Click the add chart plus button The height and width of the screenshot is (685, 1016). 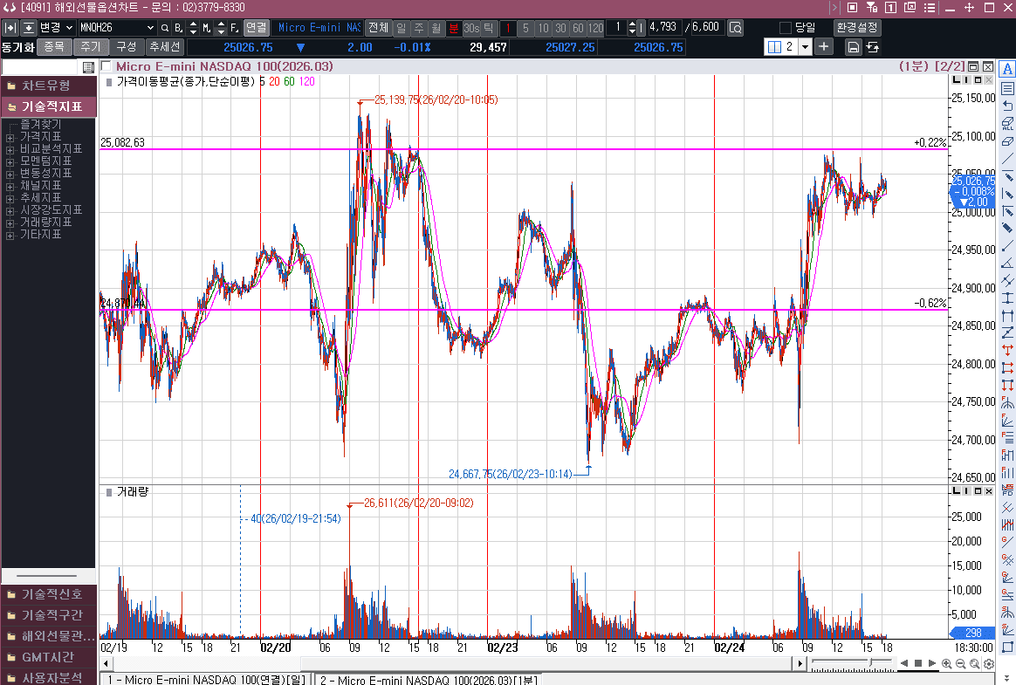823,47
